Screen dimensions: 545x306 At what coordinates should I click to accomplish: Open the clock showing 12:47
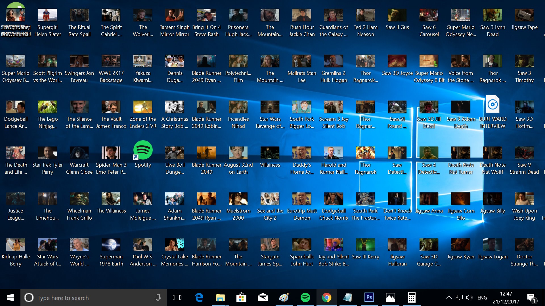point(506,297)
